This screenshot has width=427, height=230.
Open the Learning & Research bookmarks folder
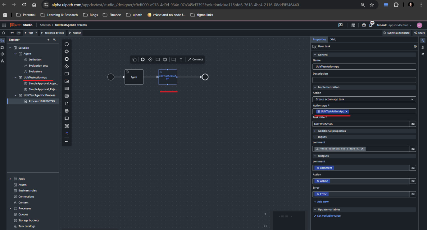pyautogui.click(x=59, y=15)
